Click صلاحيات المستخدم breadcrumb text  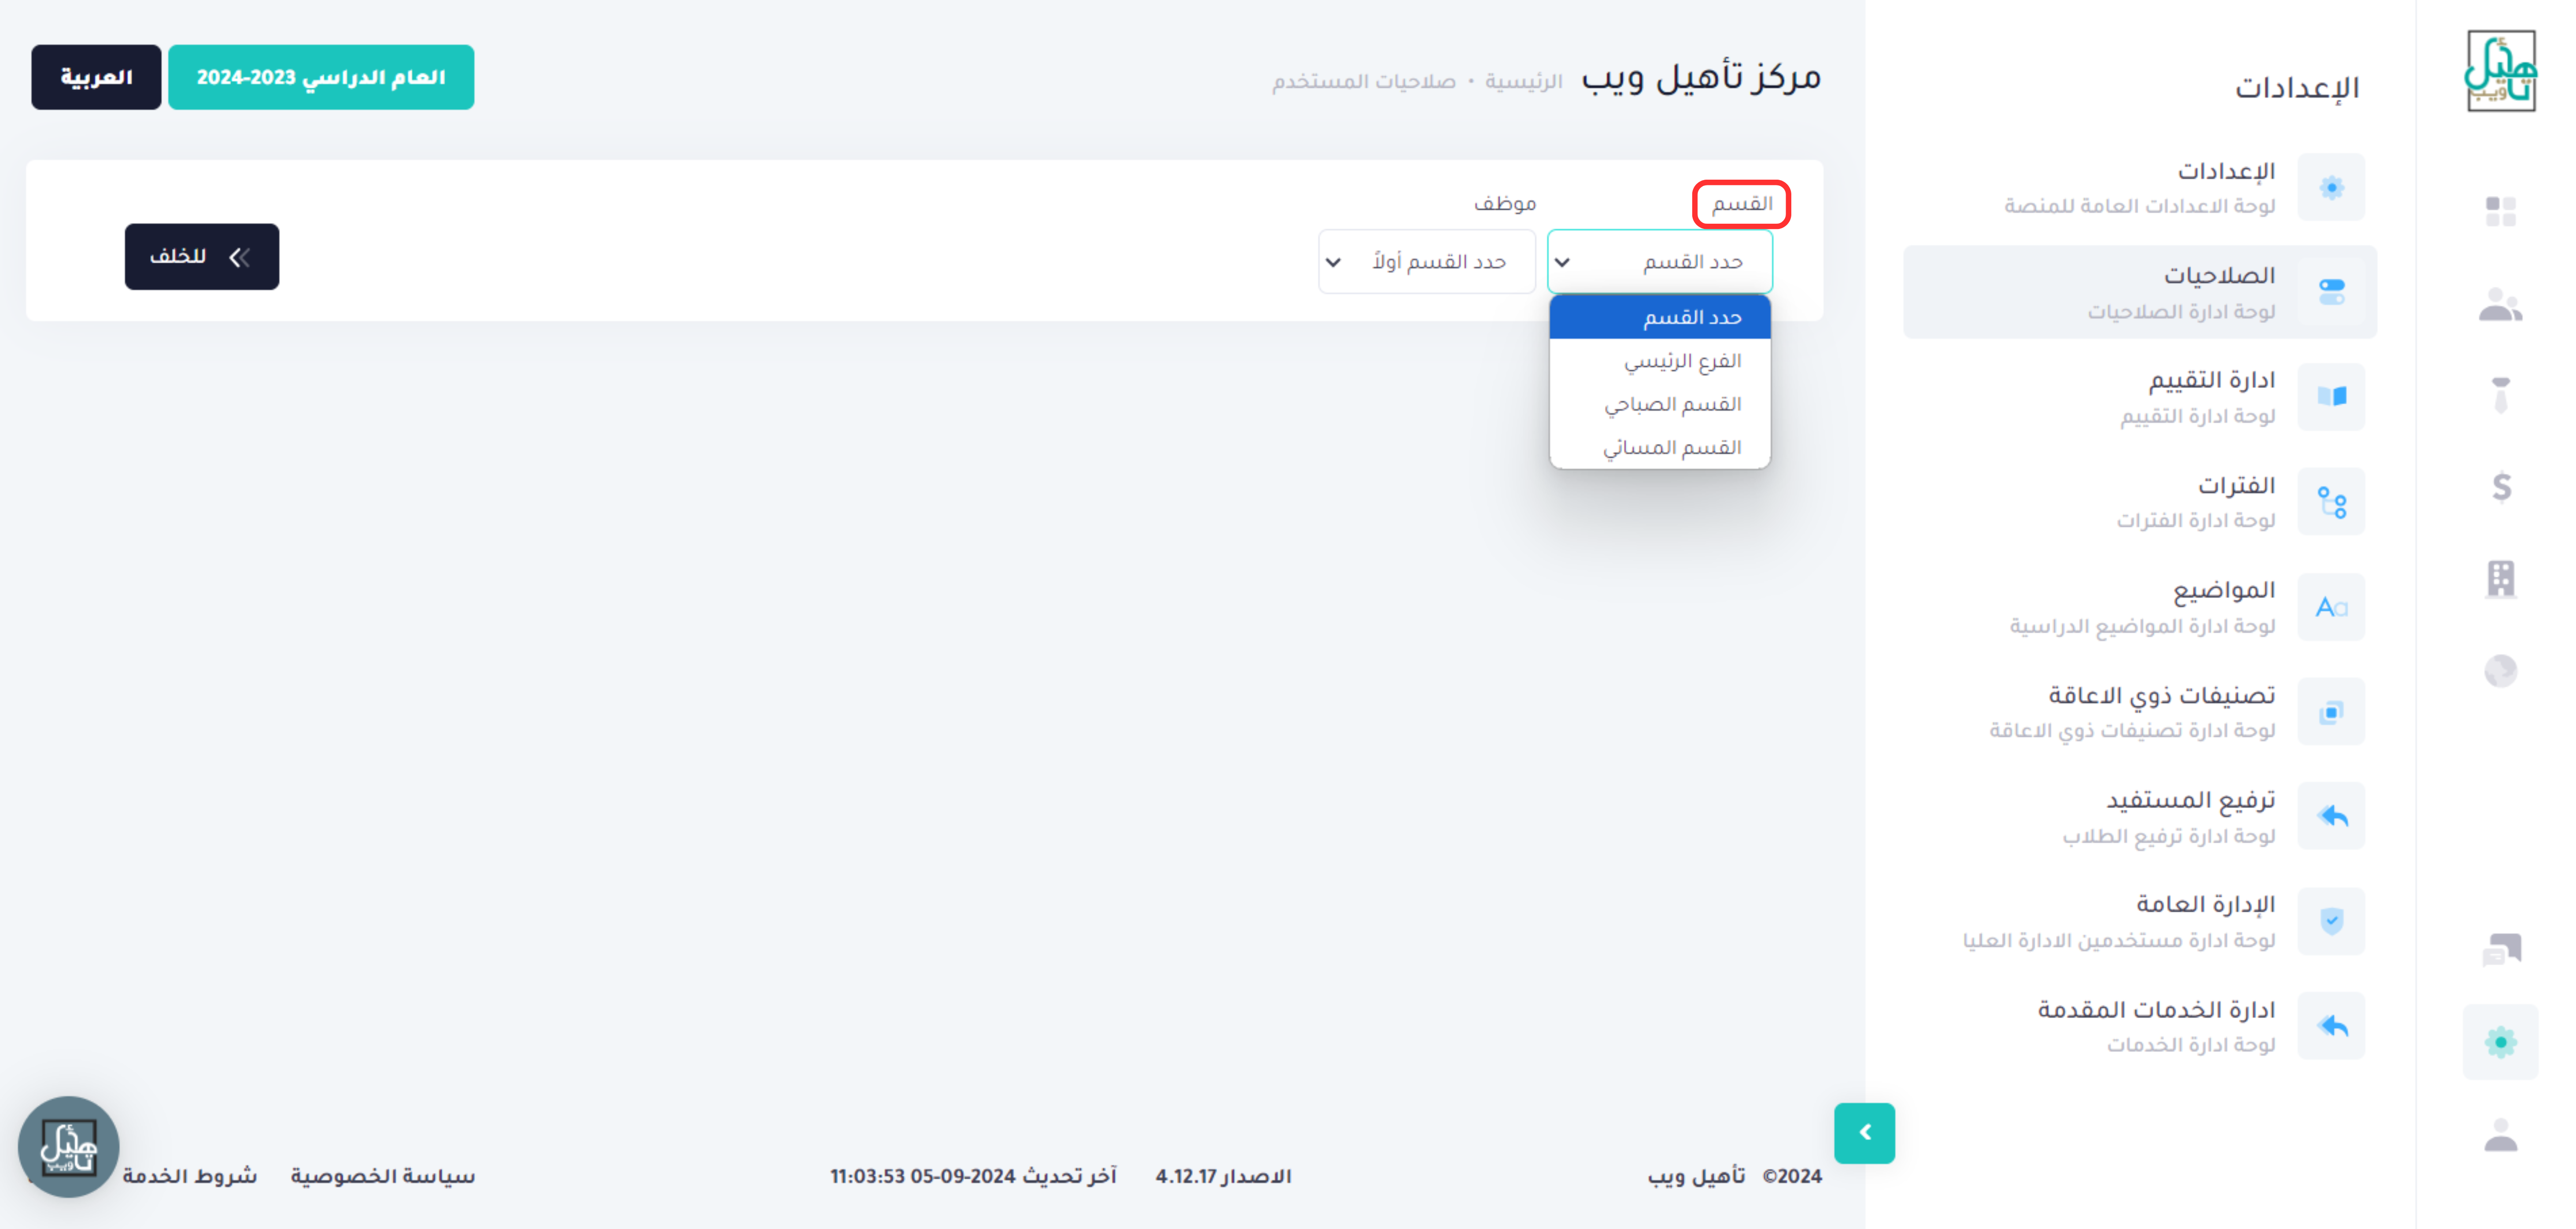coord(1364,81)
